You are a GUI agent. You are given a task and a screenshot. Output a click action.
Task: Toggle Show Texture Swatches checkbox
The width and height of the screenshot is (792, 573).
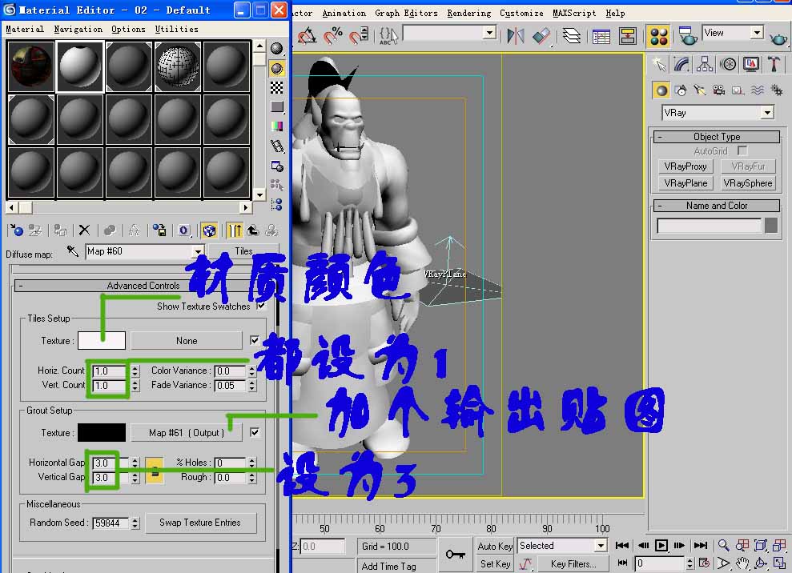[262, 306]
